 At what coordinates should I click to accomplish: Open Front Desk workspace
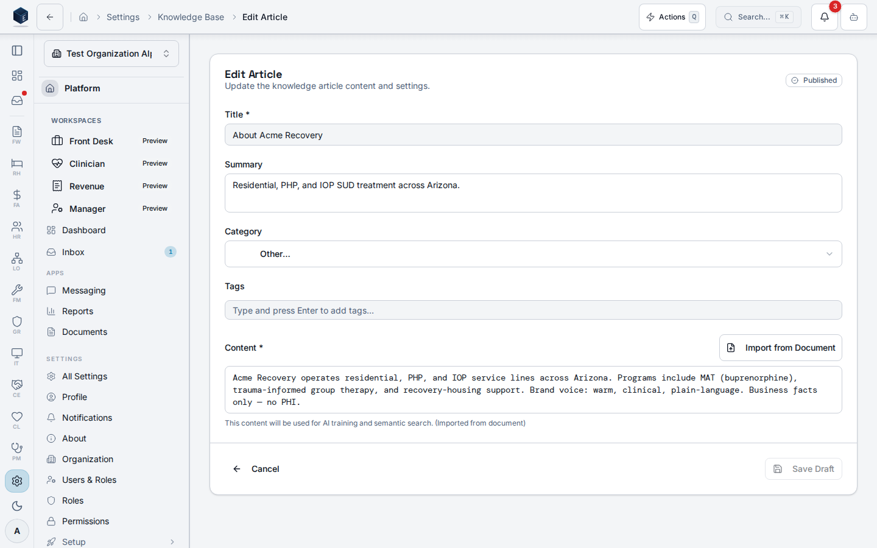[x=111, y=141]
